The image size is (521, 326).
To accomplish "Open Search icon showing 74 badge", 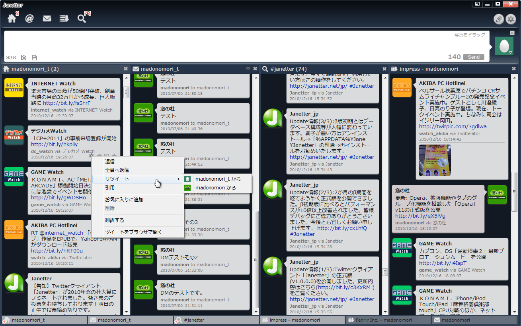I will pyautogui.click(x=81, y=18).
